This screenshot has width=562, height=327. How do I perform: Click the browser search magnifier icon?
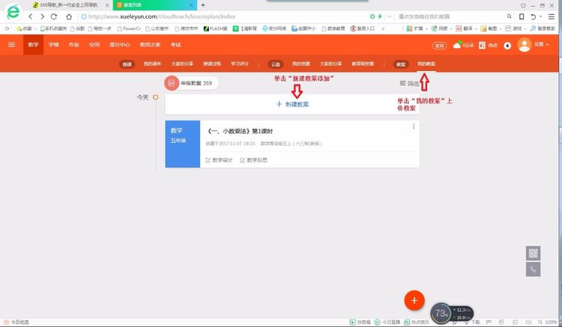point(509,16)
